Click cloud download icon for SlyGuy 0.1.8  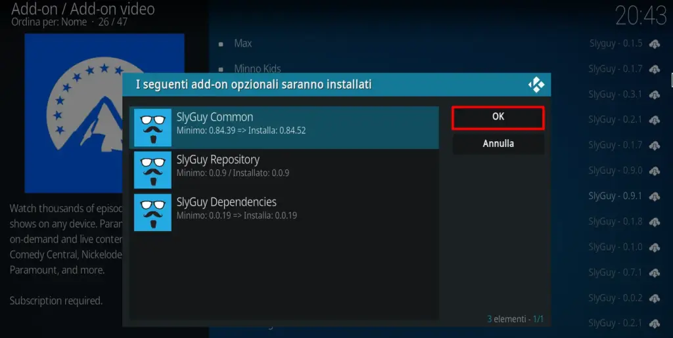(655, 222)
